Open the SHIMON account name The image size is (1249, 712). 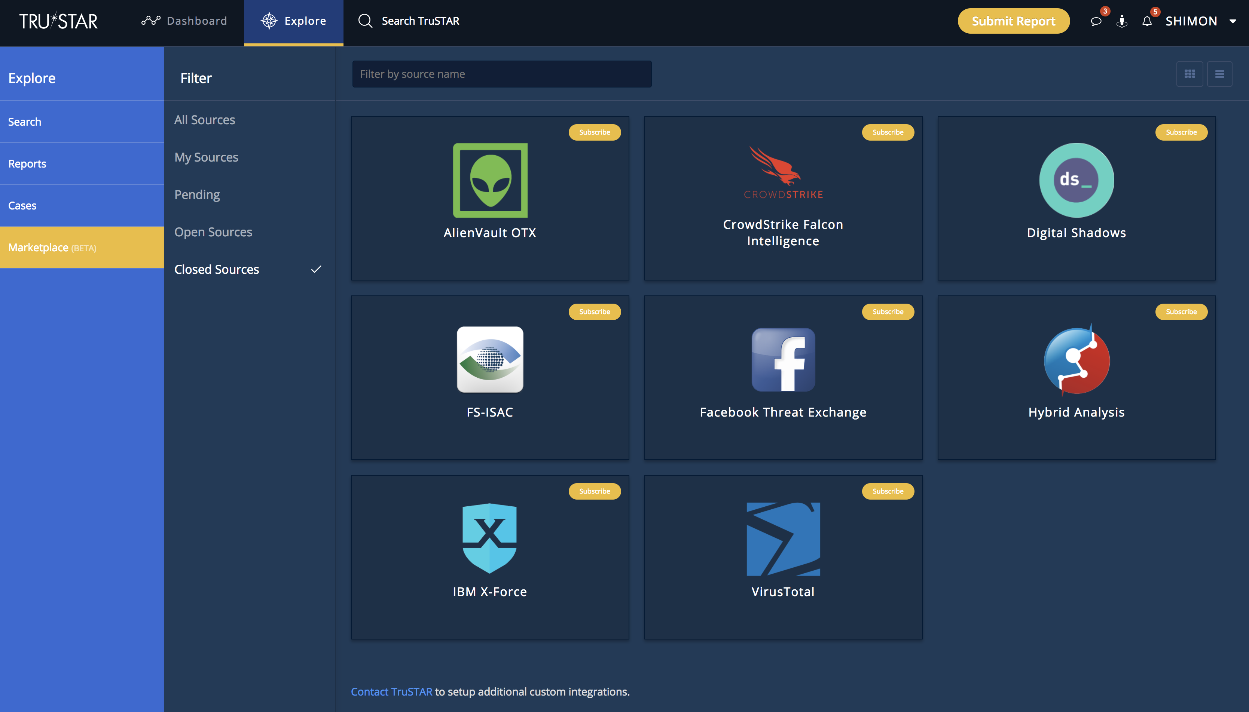click(1191, 21)
